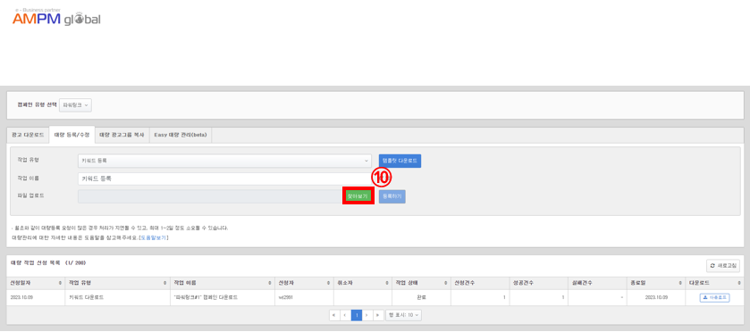The height and width of the screenshot is (332, 750).
Task: Click the row's 다운로드 download button
Action: 714,297
